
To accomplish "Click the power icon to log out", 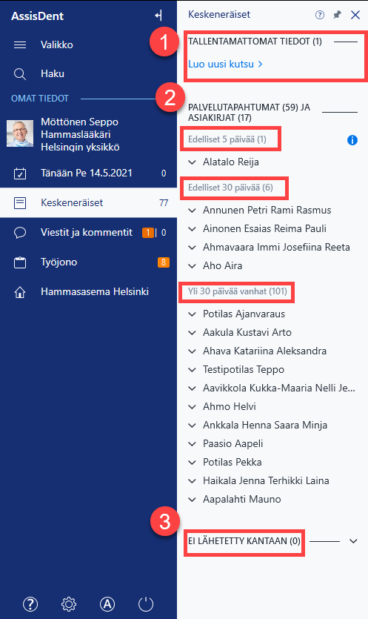I will (146, 603).
